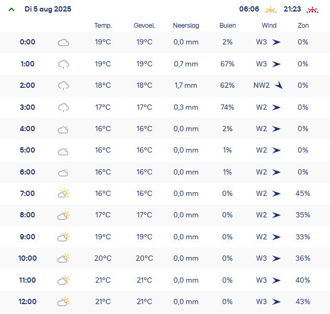The image size is (330, 314).
Task: Click the sunrise icon next to 06:06
Action: click(270, 9)
